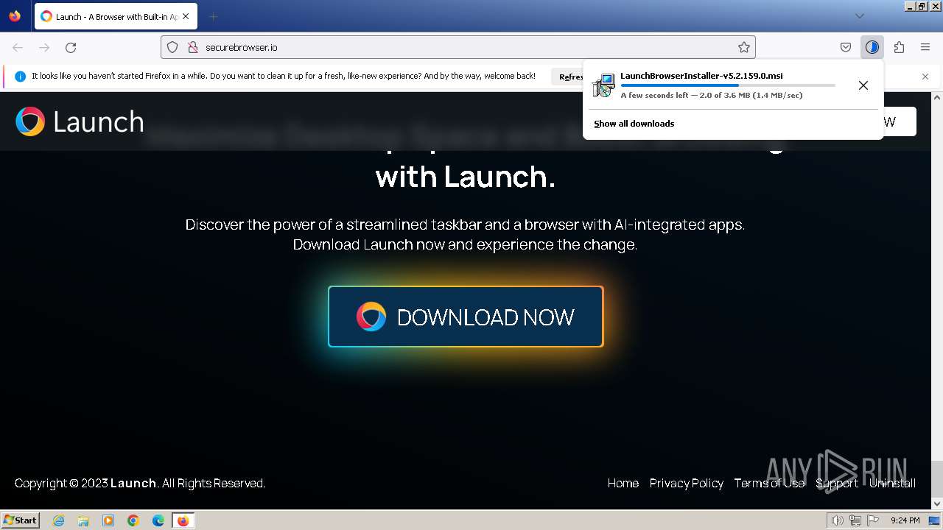
Task: Click the Action Center flag icon
Action: coord(873,520)
